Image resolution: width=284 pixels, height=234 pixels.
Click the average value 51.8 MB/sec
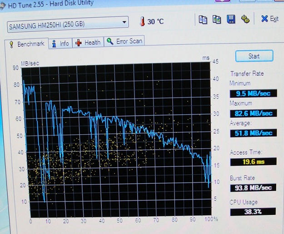(x=254, y=133)
